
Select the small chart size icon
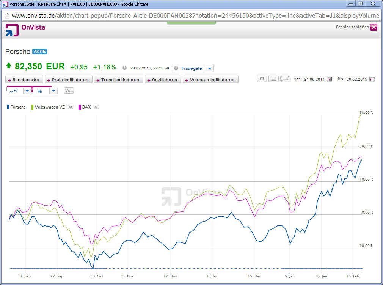tap(261, 79)
